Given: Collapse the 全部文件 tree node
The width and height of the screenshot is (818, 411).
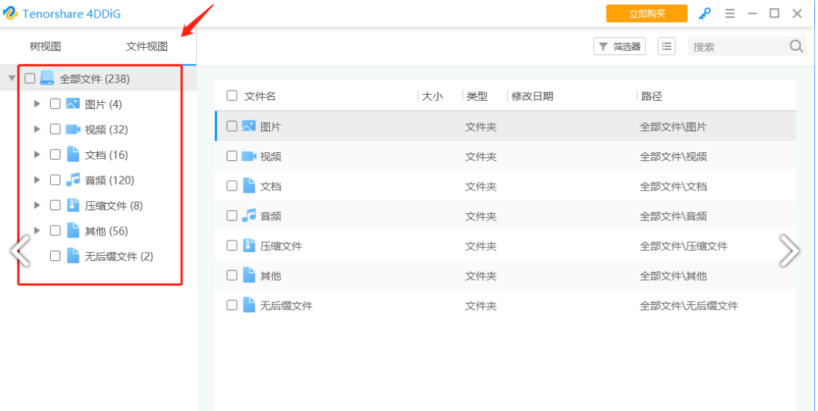Looking at the screenshot, I should pyautogui.click(x=12, y=78).
